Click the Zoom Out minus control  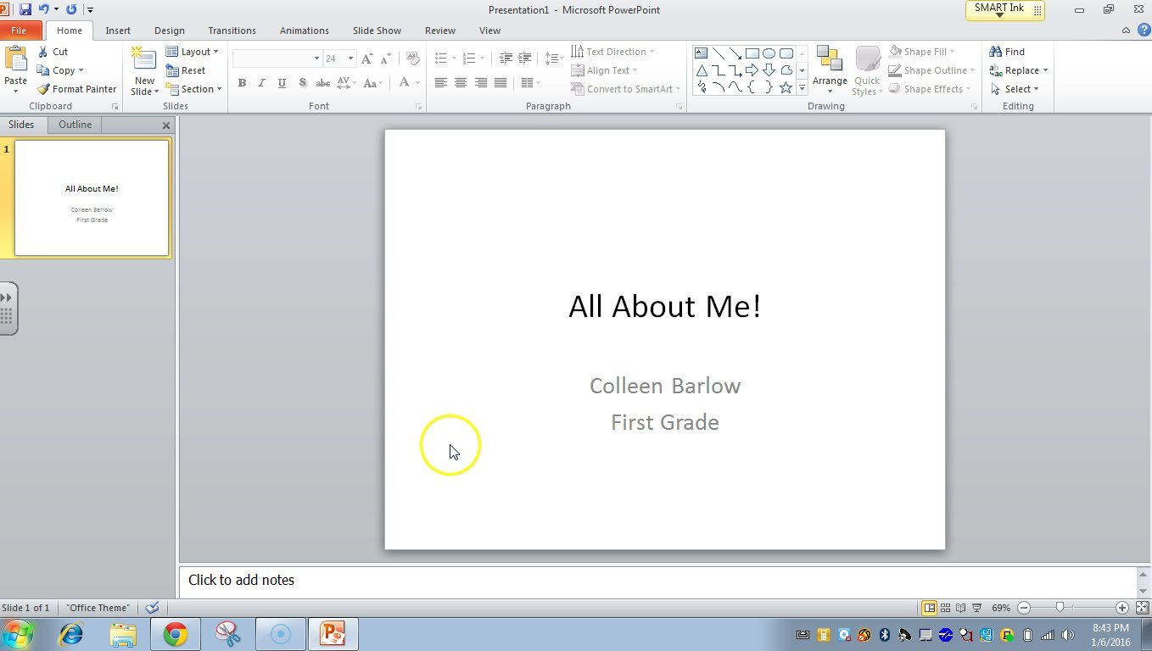pos(1023,608)
